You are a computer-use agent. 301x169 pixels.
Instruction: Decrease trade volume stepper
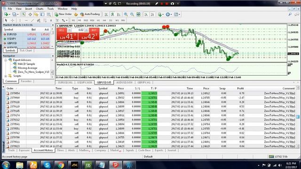pyautogui.click(x=69, y=30)
